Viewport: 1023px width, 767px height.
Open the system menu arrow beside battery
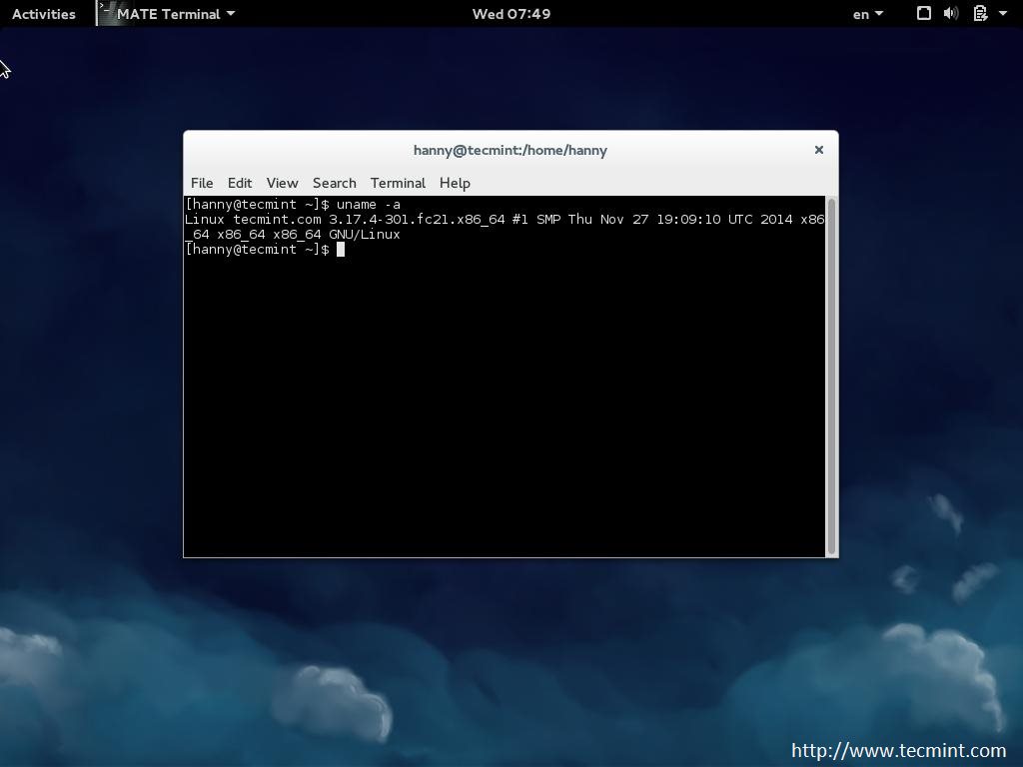[x=1003, y=14]
